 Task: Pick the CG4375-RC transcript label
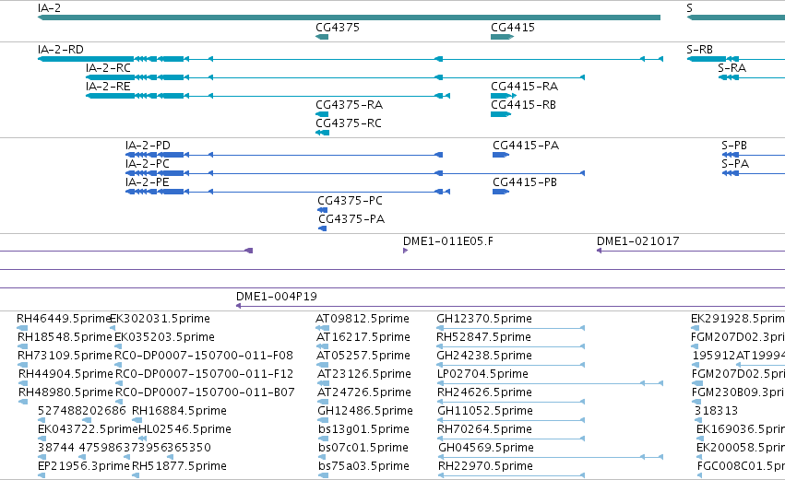(349, 123)
